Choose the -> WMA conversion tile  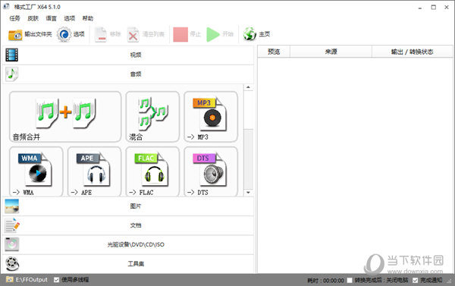pos(36,171)
